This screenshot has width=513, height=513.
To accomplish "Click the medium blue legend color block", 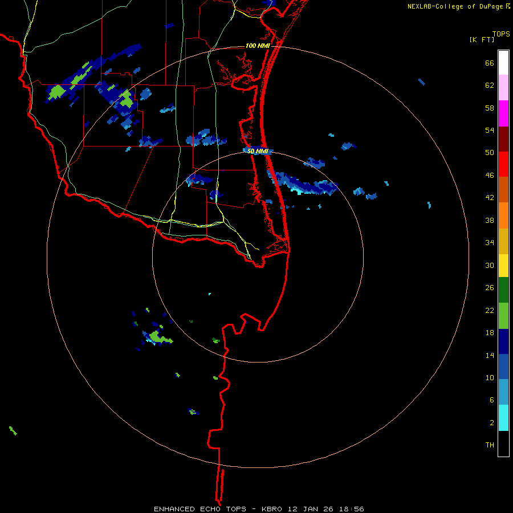I will [503, 367].
